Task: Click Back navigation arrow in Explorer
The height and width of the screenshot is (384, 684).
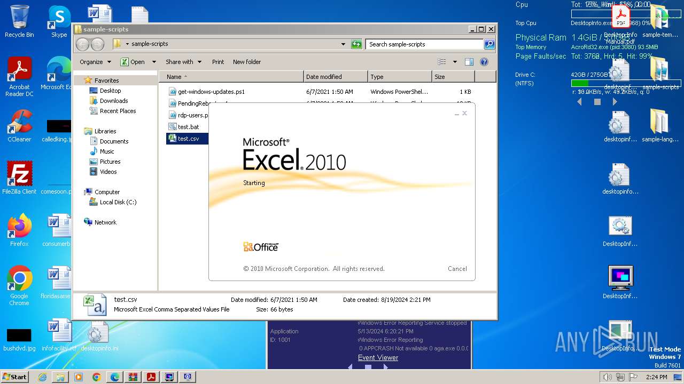Action: [x=82, y=44]
